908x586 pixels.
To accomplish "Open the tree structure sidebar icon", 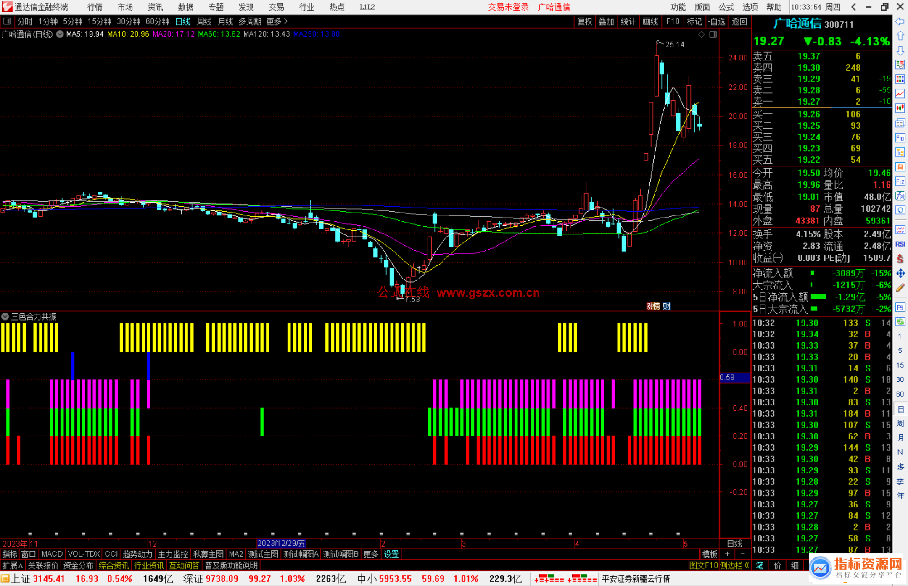I will (x=900, y=152).
